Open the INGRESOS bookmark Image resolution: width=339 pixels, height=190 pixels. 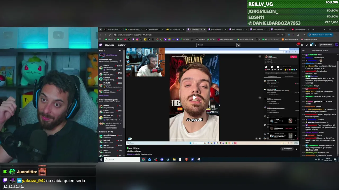(110, 40)
